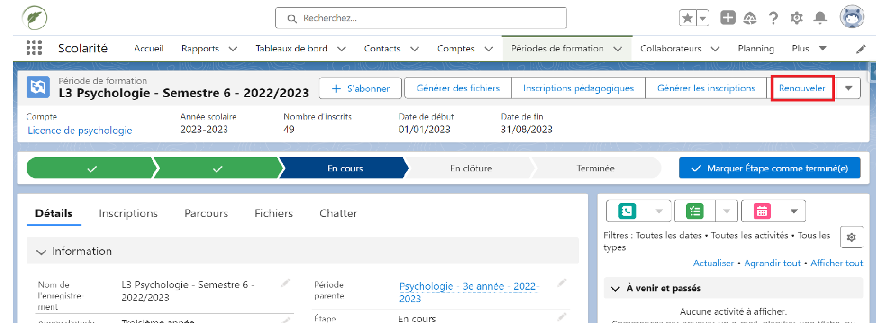The width and height of the screenshot is (876, 323).
Task: Click the user avatar profile icon
Action: [x=851, y=17]
